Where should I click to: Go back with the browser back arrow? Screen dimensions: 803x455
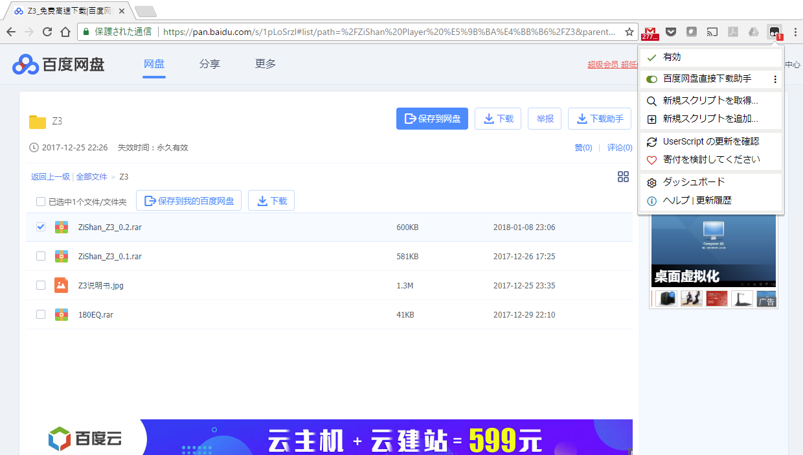click(11, 32)
